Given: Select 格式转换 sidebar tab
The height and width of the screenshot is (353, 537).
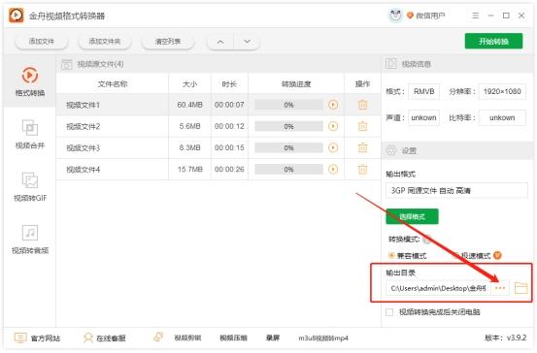Looking at the screenshot, I should (x=30, y=81).
